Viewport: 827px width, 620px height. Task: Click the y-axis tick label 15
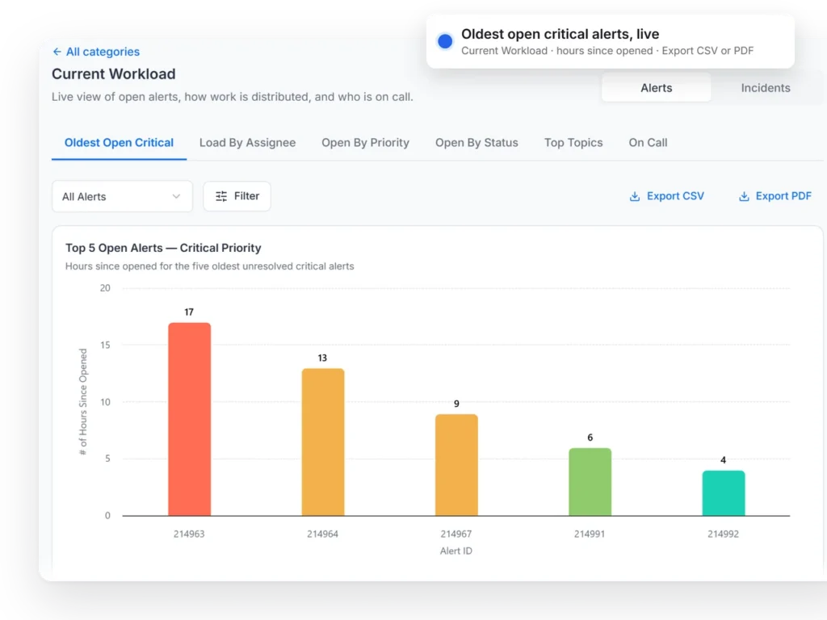(105, 345)
